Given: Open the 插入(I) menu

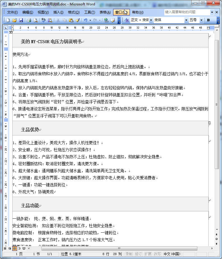Looking at the screenshot, I should [x=59, y=12].
